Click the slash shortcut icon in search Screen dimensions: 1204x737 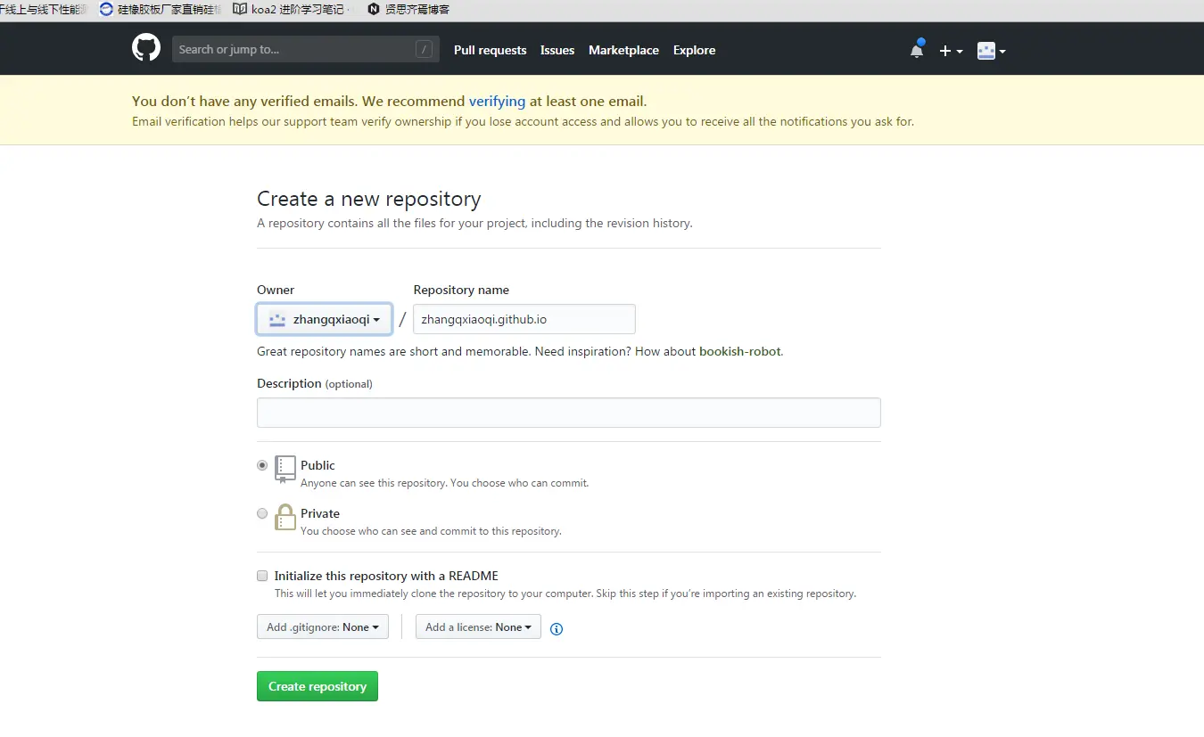[424, 49]
